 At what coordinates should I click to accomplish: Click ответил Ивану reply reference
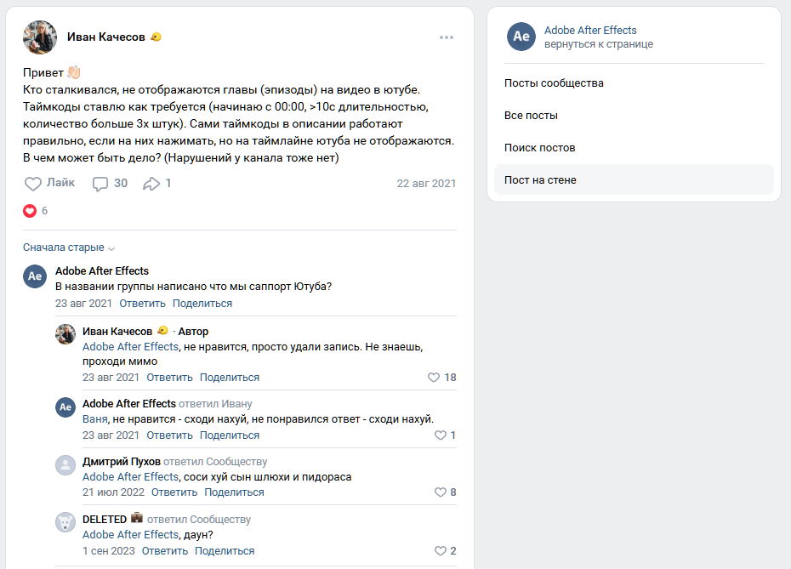[215, 403]
